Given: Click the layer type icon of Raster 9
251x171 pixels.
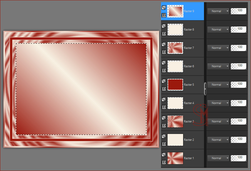Looking at the screenshot, I should coord(164,7).
